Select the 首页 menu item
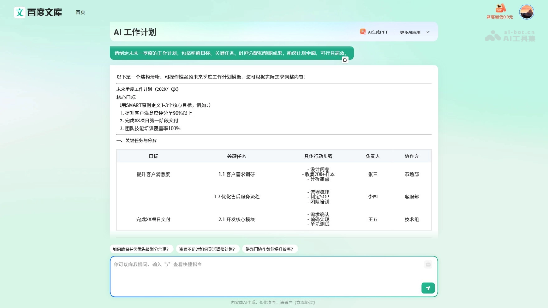 81,12
